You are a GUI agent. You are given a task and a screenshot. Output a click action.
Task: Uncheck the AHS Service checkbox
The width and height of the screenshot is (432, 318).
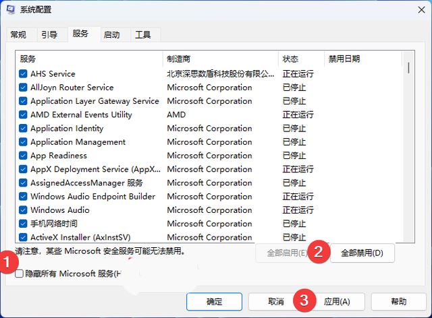pyautogui.click(x=24, y=73)
